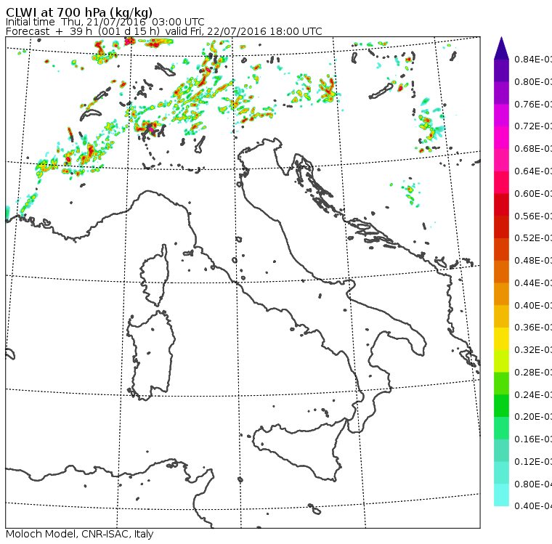Click the 0.76E-03 legend label
Viewport: 552px width, 544px height.
click(533, 104)
